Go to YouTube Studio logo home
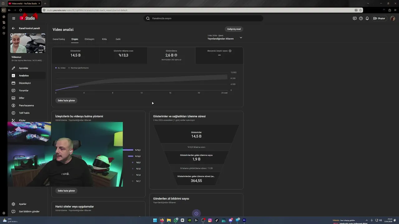 click(x=27, y=18)
